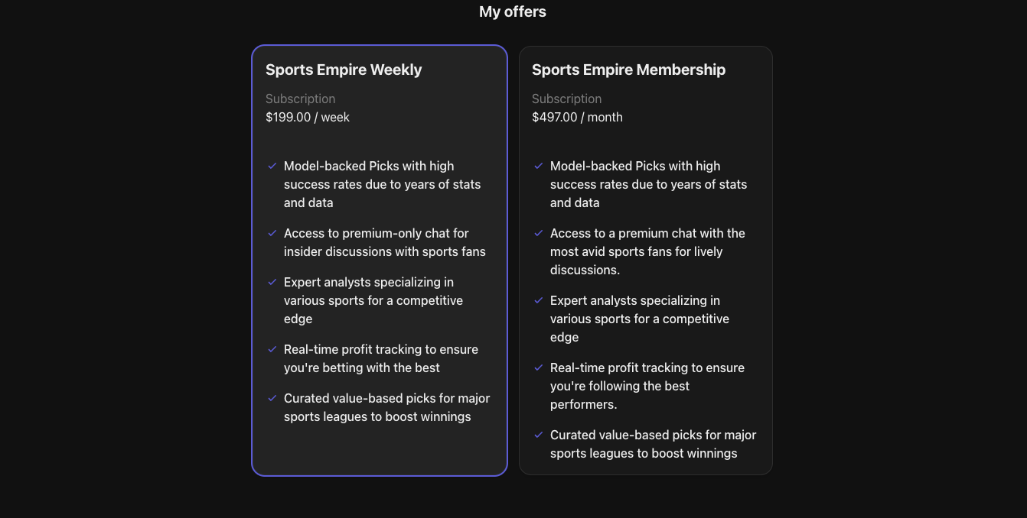
Task: Click the highlighted purple border of Weekly card
Action: (253, 260)
